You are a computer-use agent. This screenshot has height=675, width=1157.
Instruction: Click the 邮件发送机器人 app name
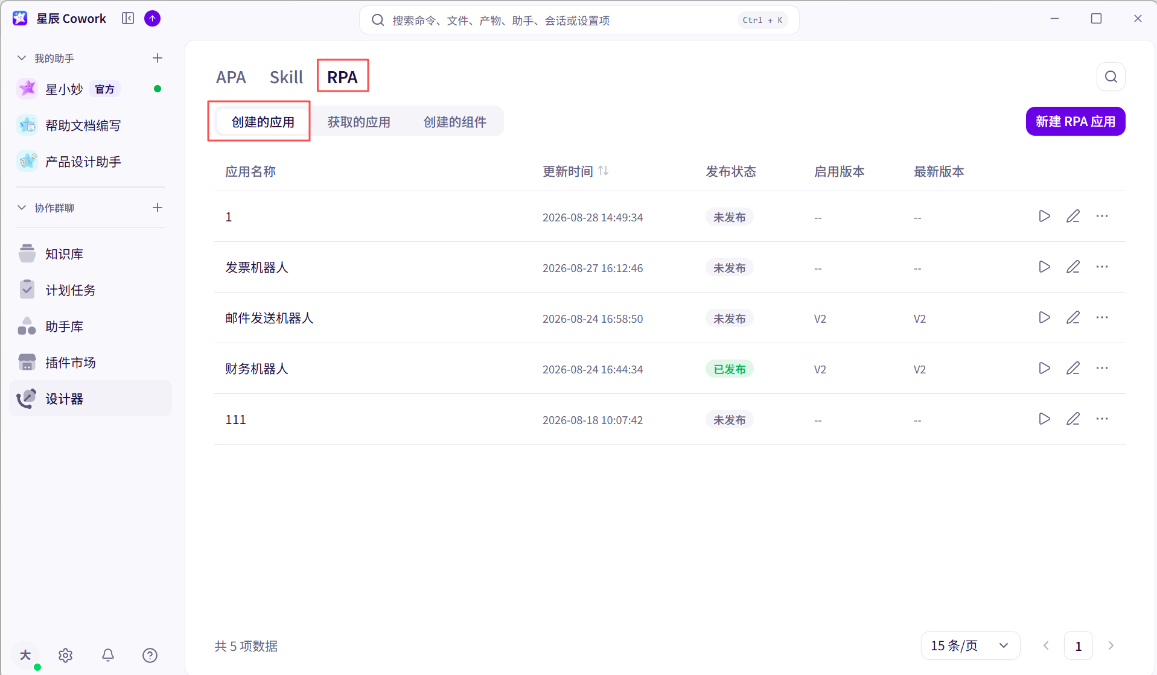point(269,318)
